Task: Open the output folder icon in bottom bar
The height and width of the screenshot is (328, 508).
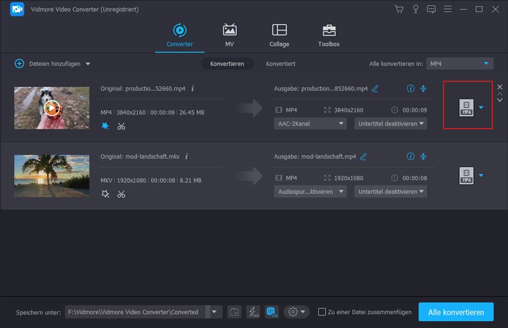Action: (x=234, y=312)
